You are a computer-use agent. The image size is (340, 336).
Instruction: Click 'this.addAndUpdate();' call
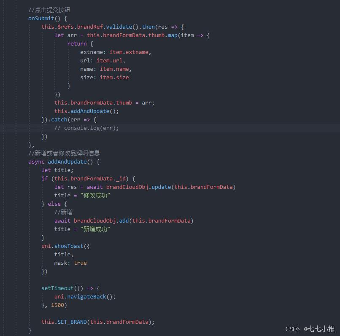pyautogui.click(x=86, y=111)
